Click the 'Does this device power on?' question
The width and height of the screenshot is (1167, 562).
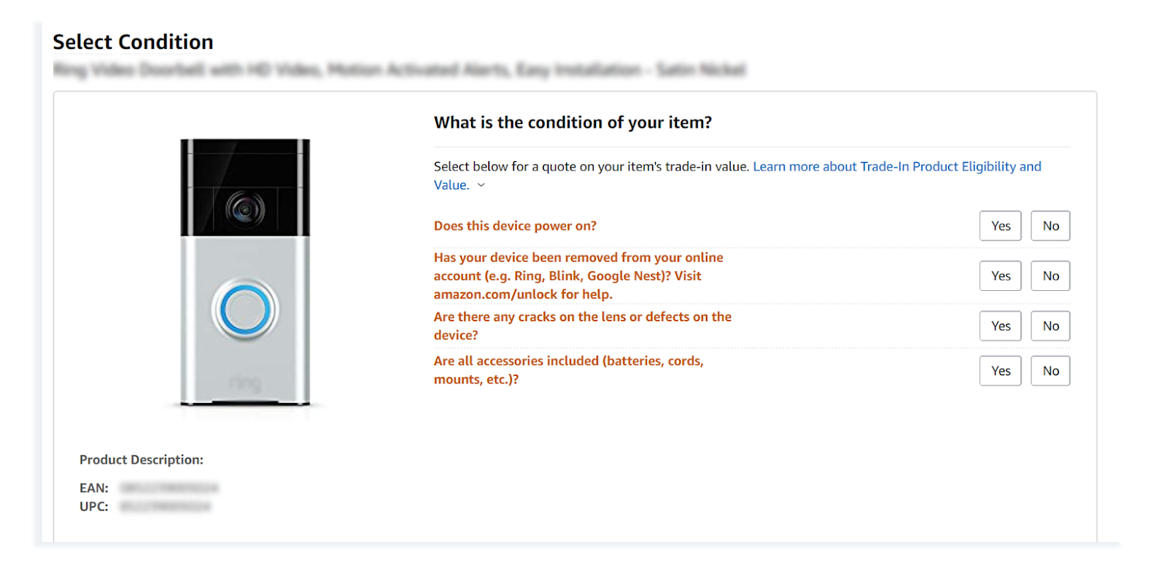coord(515,226)
